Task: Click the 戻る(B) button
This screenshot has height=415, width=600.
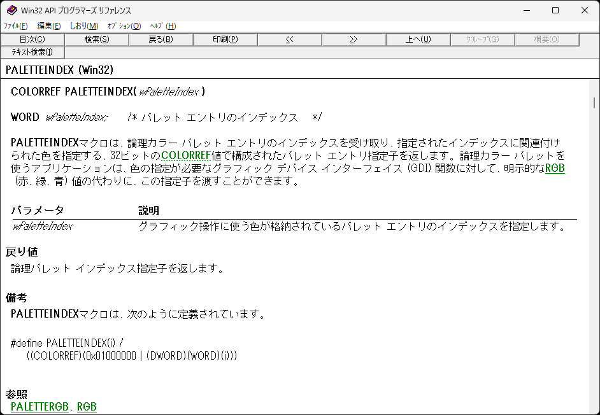Action: (x=161, y=39)
